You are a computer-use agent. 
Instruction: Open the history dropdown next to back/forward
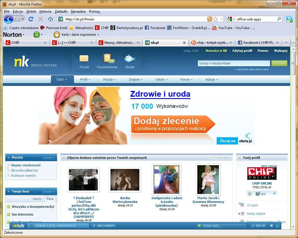pyautogui.click(x=23, y=19)
